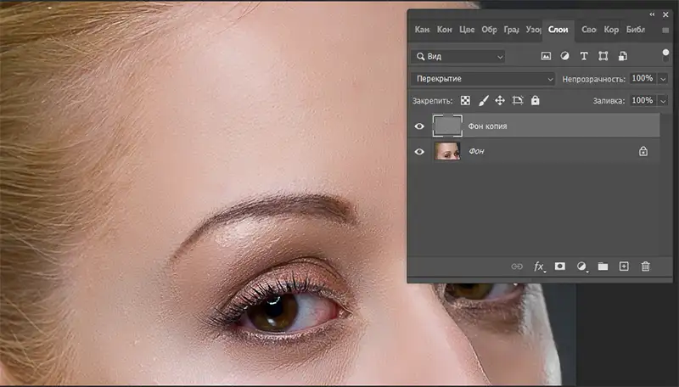This screenshot has width=679, height=387.
Task: Switch to the Сво (Properties) tab
Action: pyautogui.click(x=588, y=30)
